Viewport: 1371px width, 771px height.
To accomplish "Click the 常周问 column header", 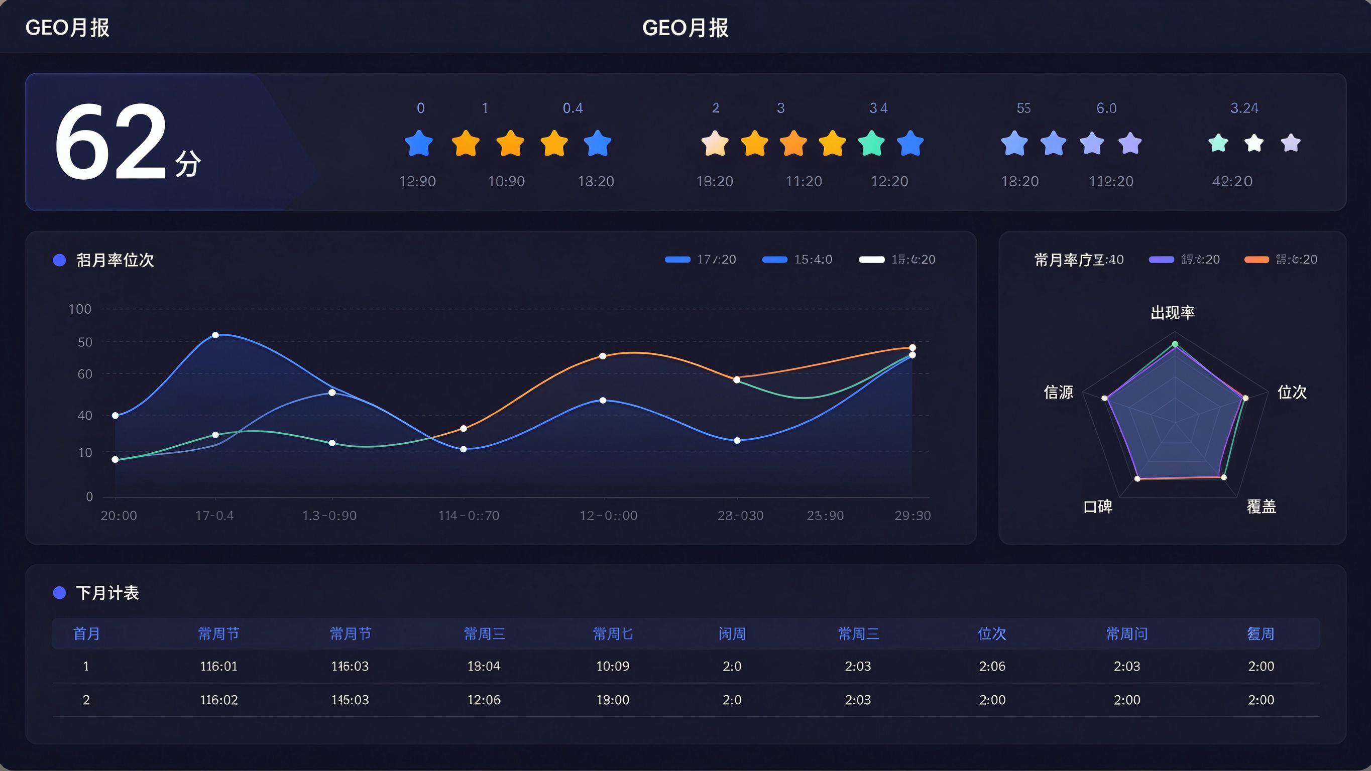I will 1127,634.
